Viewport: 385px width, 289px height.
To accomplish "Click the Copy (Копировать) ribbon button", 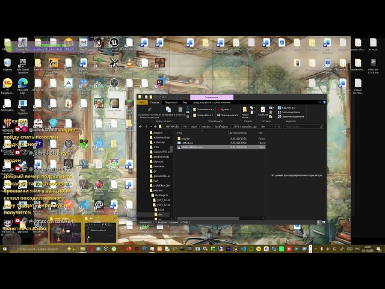I will (x=168, y=111).
